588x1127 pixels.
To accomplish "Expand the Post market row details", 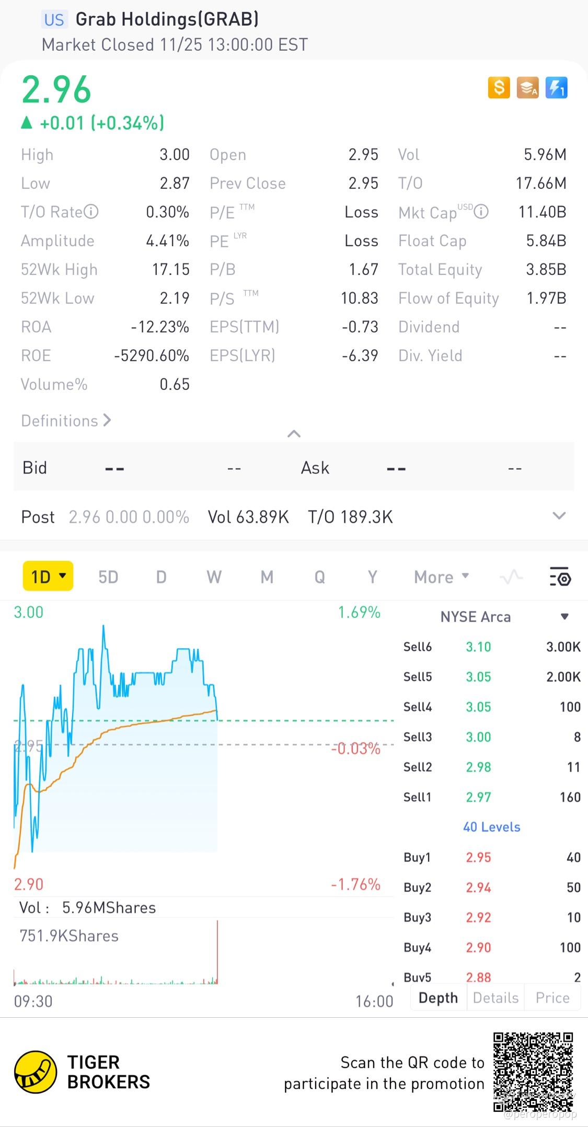I will (559, 516).
